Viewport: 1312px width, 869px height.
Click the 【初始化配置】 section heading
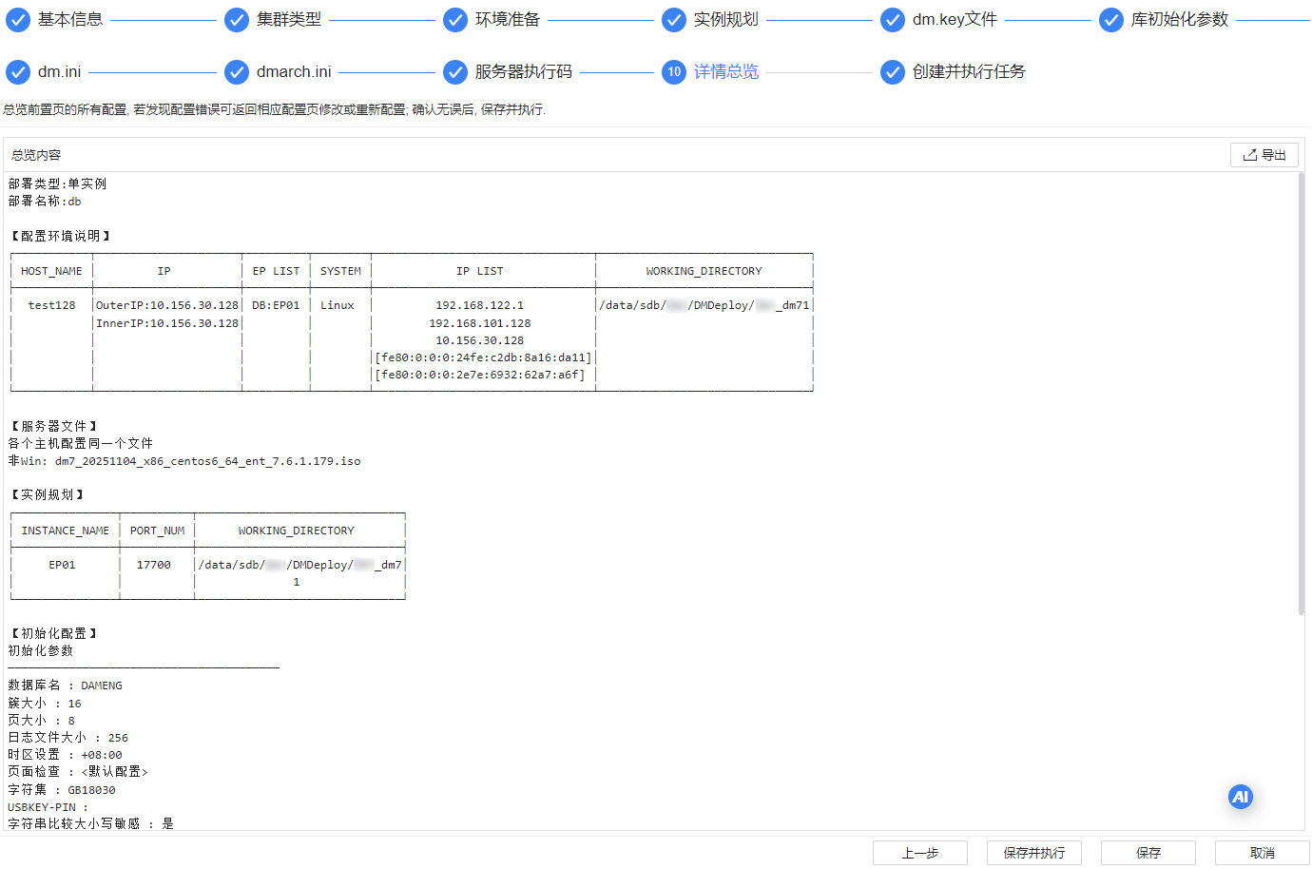point(53,633)
